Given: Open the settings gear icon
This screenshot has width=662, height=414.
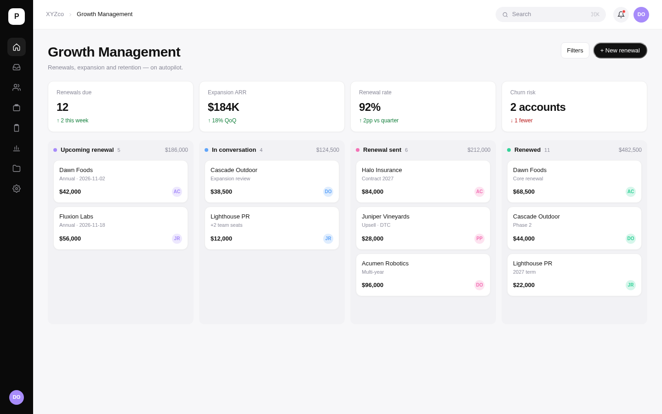Looking at the screenshot, I should (x=17, y=189).
